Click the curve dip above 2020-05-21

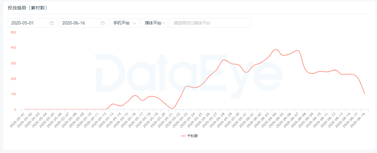coord(171,108)
